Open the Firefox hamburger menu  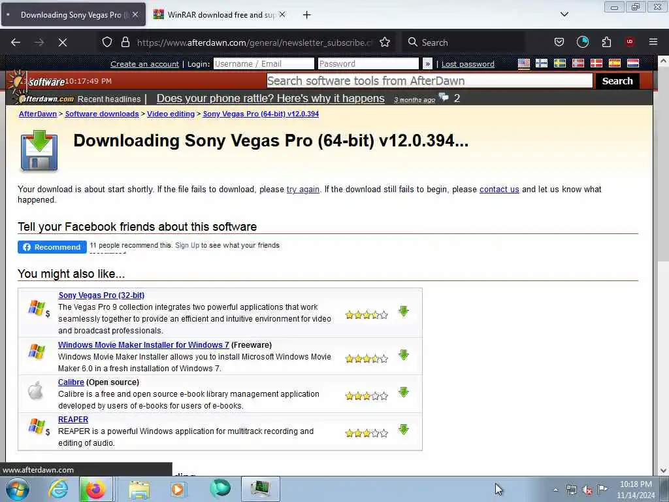(653, 42)
